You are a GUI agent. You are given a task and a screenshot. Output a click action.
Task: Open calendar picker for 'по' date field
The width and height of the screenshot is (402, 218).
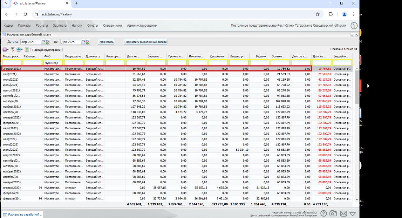pyautogui.click(x=84, y=42)
